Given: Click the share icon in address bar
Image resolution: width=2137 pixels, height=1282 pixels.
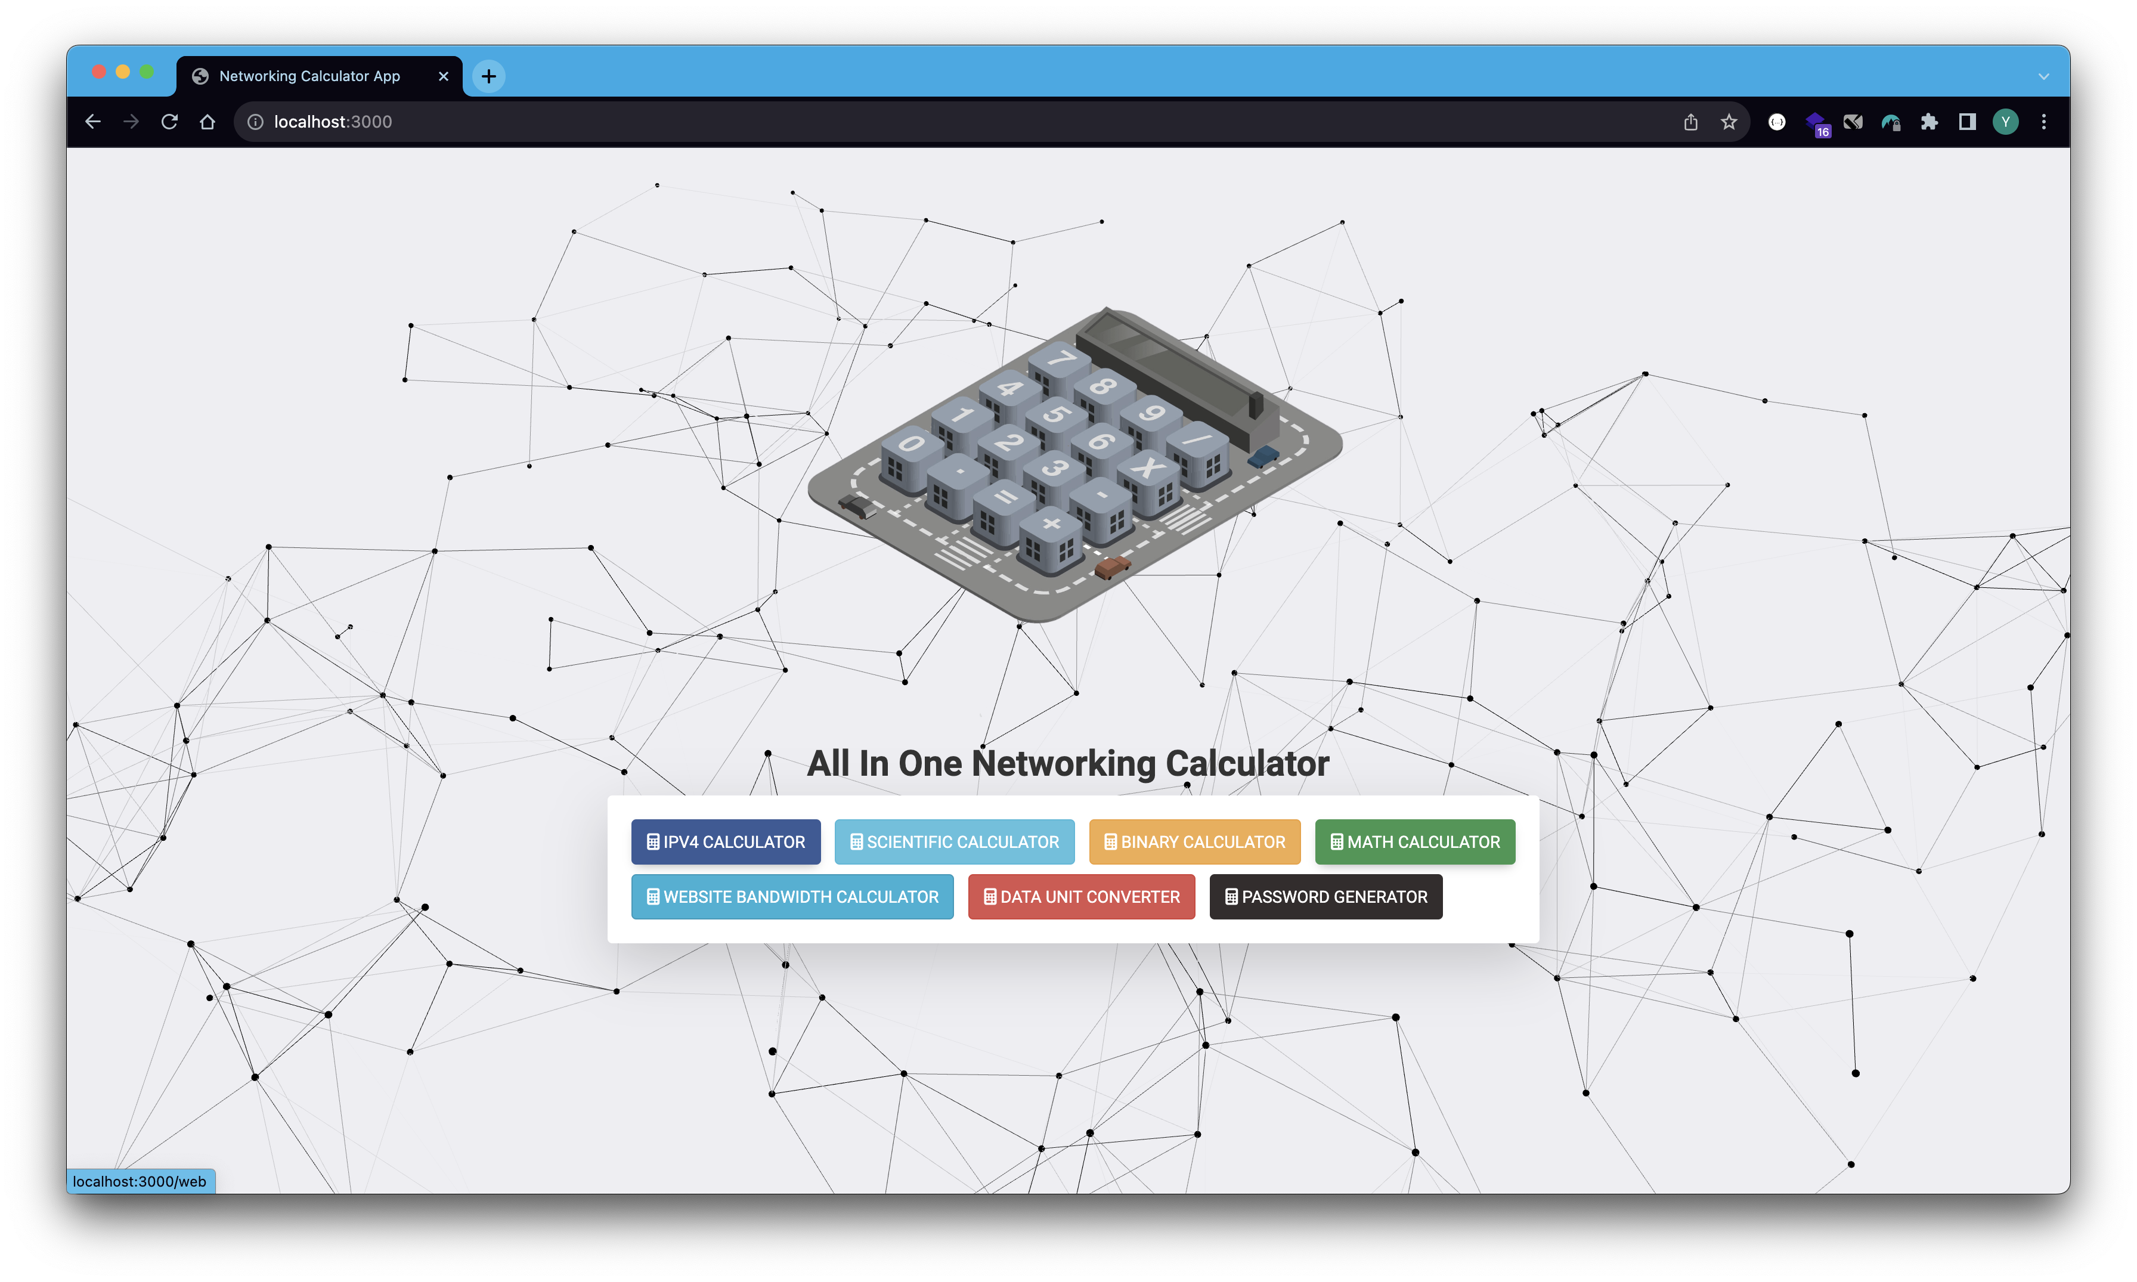Looking at the screenshot, I should pos(1690,122).
